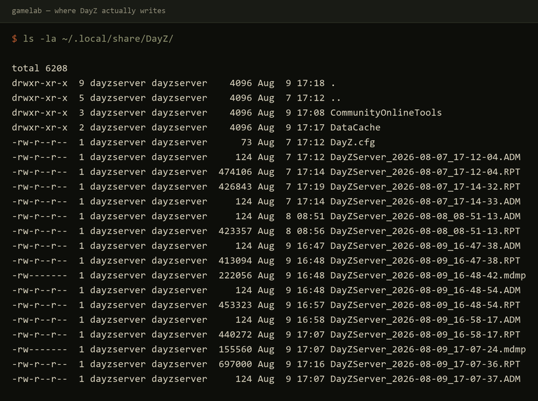Click the command 'ls -la ~/.local/share/DayZ/'
The image size is (538, 401).
(98, 38)
